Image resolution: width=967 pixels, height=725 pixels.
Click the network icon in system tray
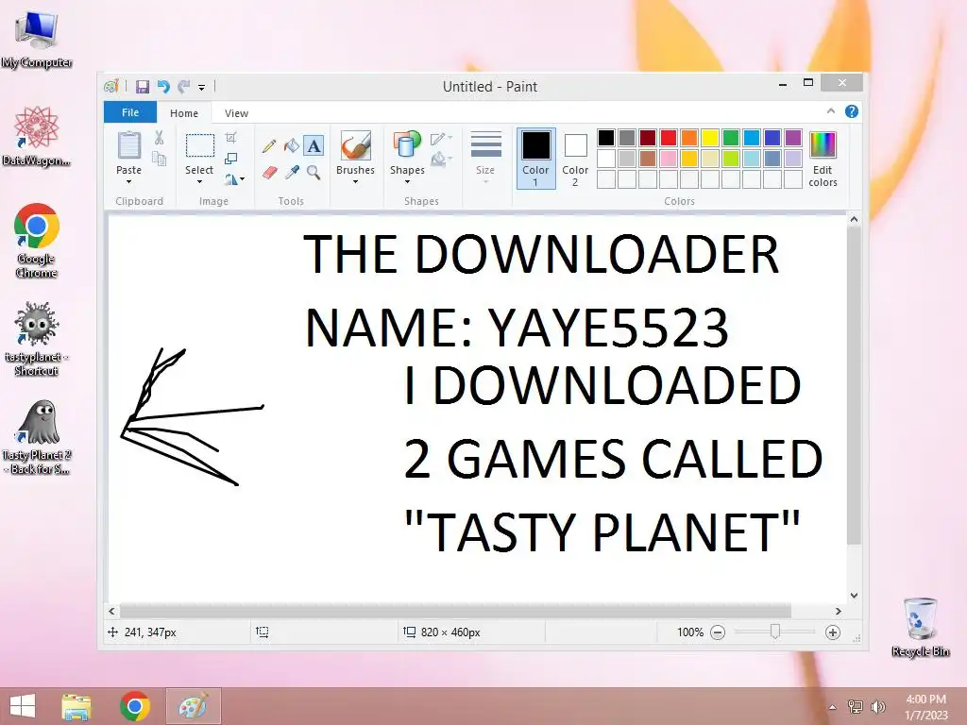click(856, 707)
